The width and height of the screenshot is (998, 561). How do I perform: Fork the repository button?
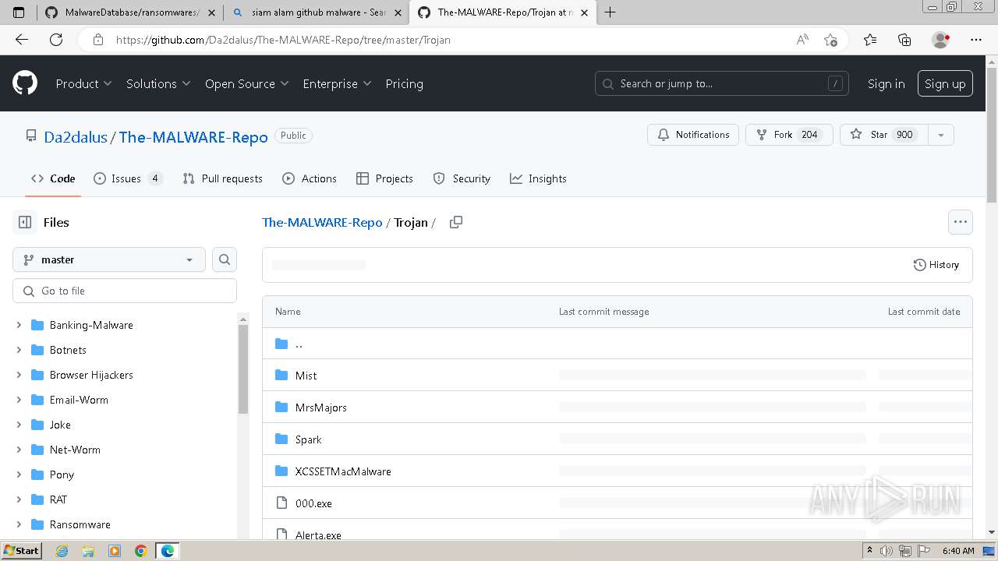point(789,135)
